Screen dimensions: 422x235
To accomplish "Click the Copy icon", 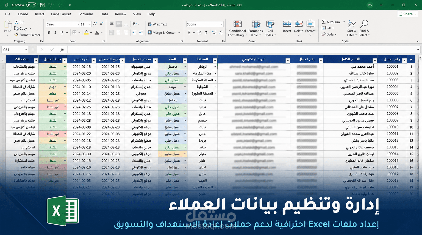I will coord(16,28).
